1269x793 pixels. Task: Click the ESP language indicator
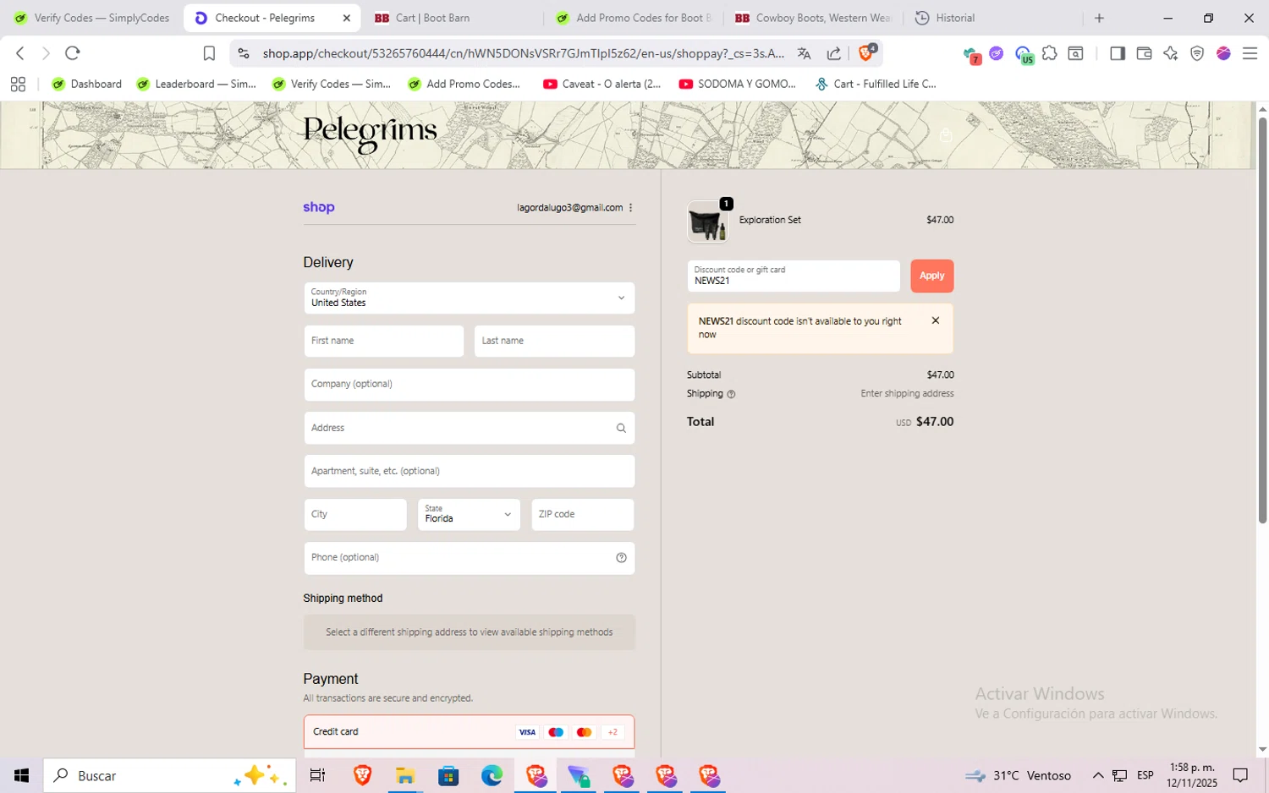coord(1145,775)
